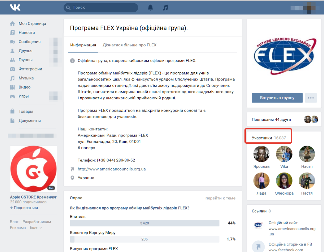Open Игры gamepad icon

(x=12, y=96)
